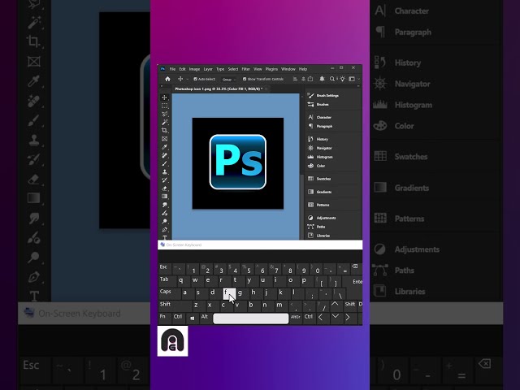Screen dimensions: 520x390
Task: Select the Polygonal Lasso tool
Action: [x=164, y=114]
